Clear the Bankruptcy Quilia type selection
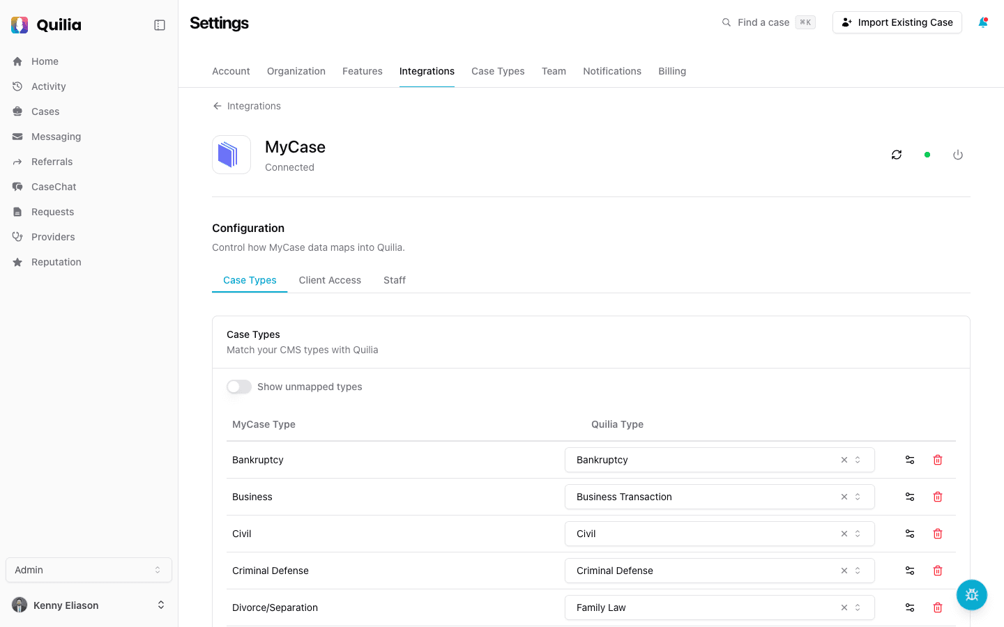This screenshot has width=1004, height=627. (844, 460)
